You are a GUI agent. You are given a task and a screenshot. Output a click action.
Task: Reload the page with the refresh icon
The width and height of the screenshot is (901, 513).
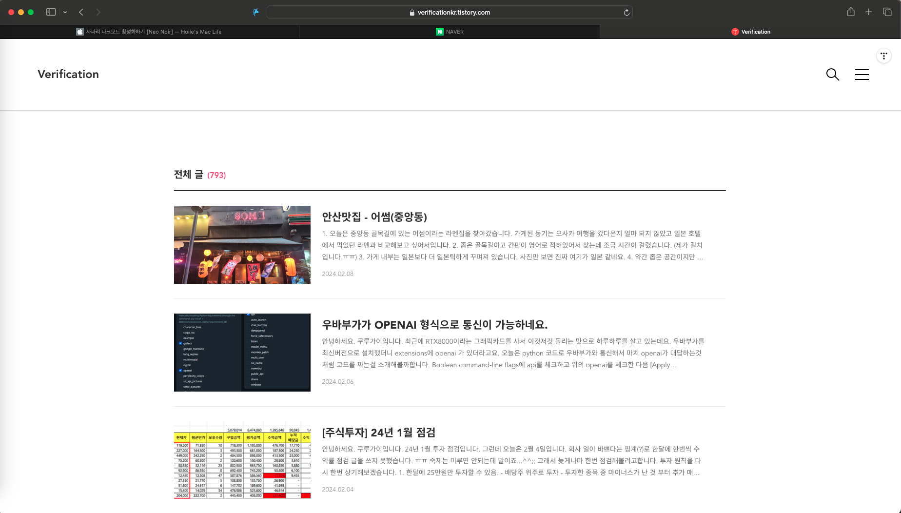click(x=627, y=12)
